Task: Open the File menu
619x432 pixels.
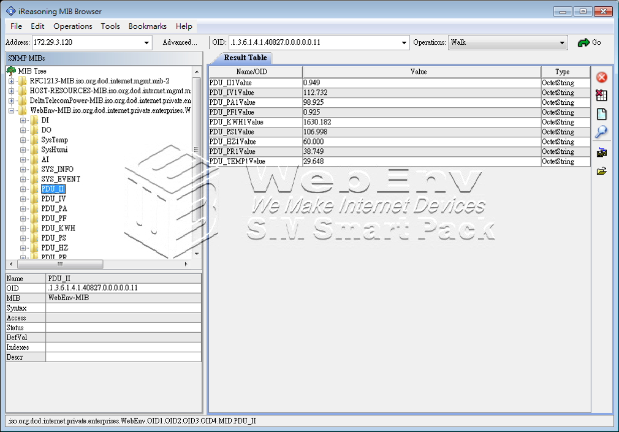Action: [x=16, y=26]
